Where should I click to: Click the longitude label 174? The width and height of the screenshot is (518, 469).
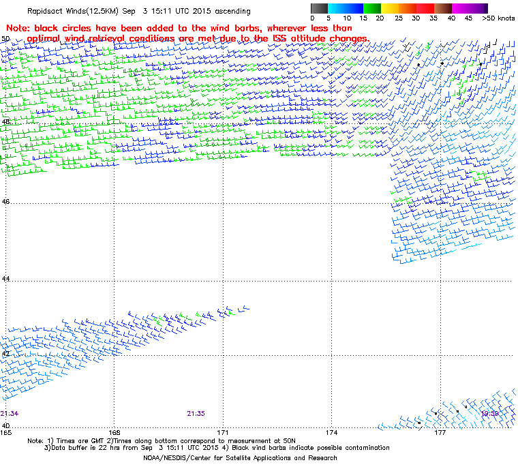point(331,433)
